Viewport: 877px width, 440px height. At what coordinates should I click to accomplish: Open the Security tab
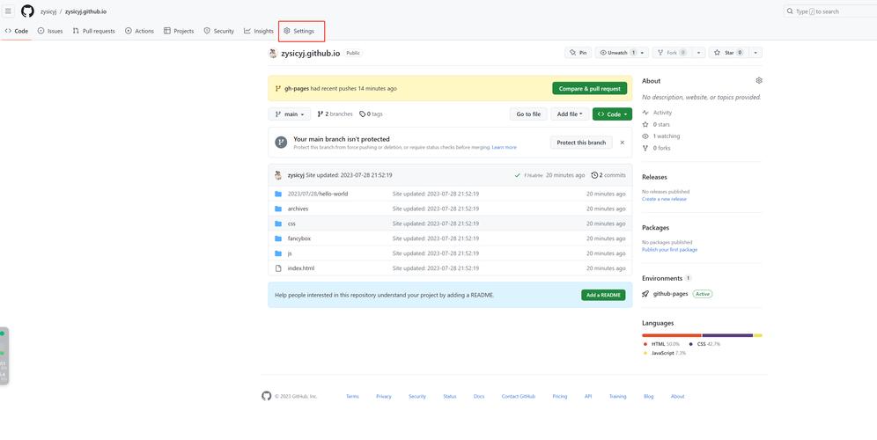point(218,32)
